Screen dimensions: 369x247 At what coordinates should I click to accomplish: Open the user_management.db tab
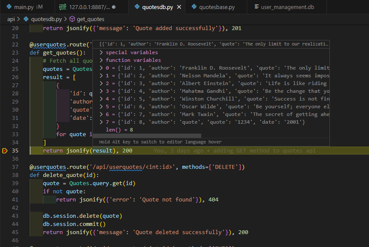click(x=287, y=7)
